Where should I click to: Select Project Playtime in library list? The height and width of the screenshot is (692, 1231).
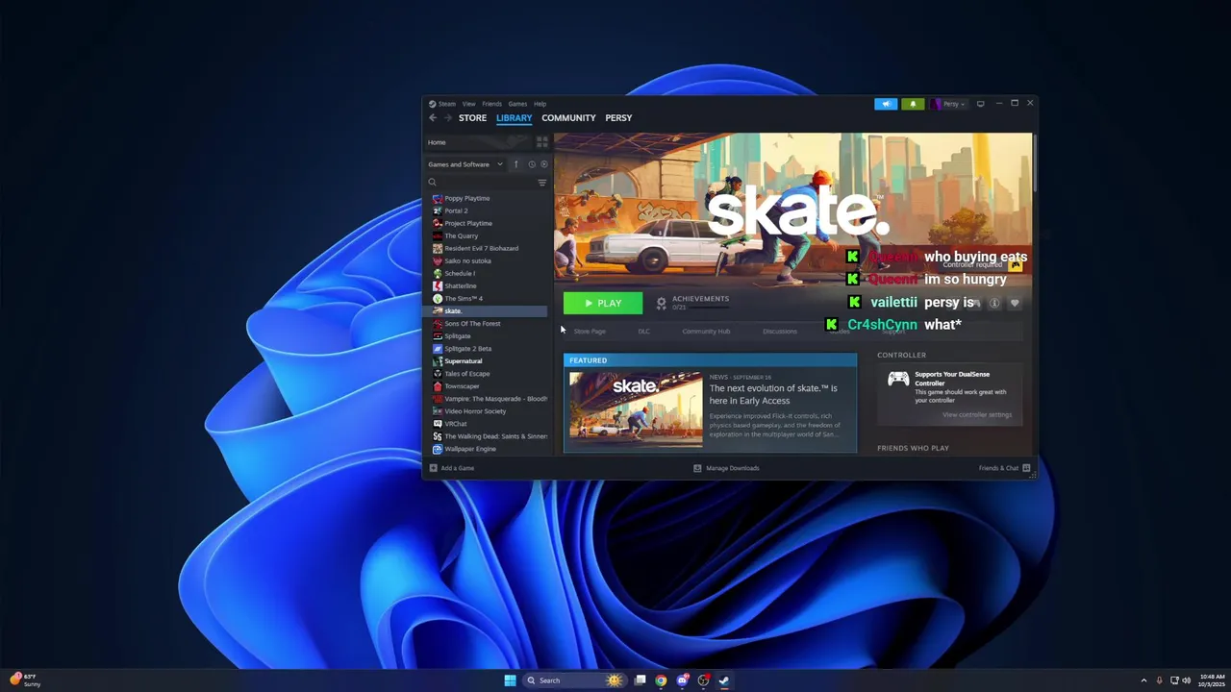pos(490,223)
